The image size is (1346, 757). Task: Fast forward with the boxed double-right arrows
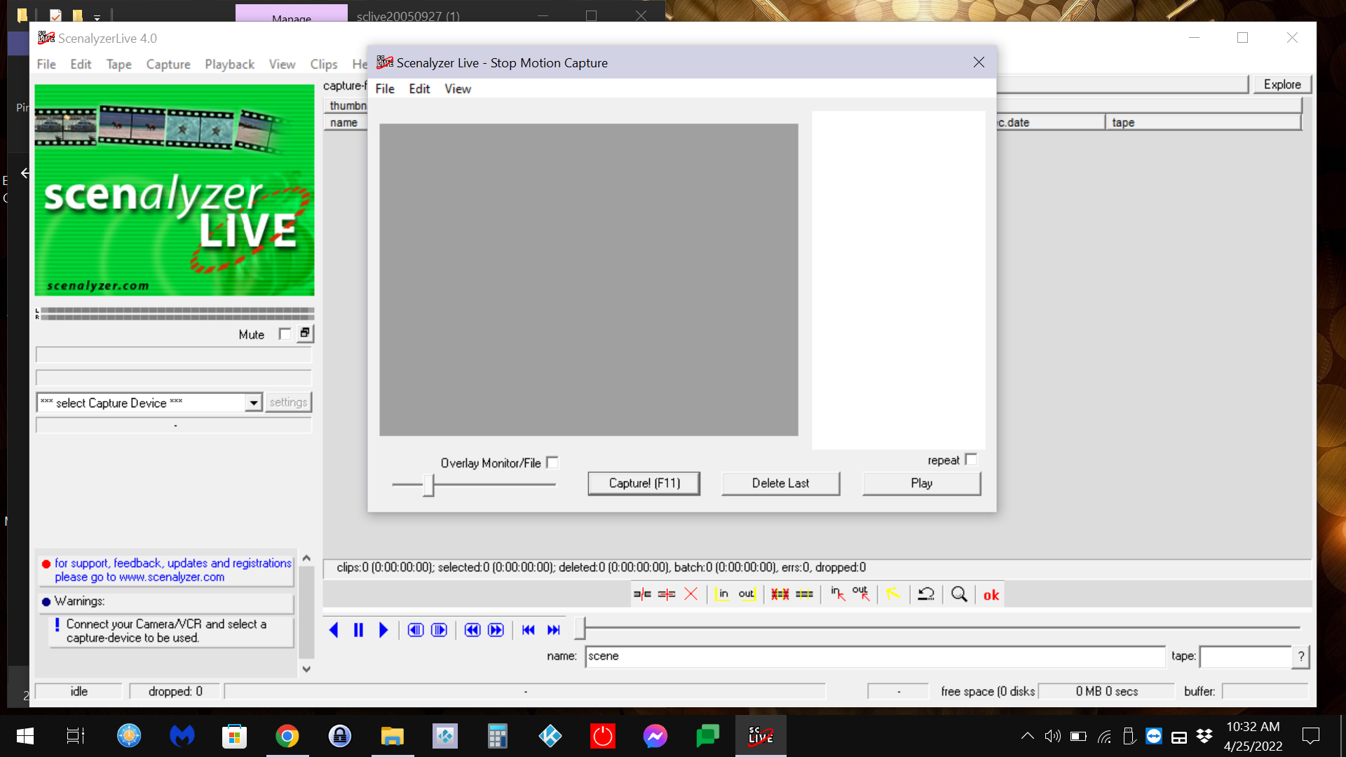[496, 630]
